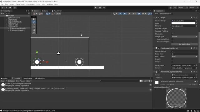Image resolution: width=200 pixels, height=112 pixels.
Task: Select the Transform tool in scene
Action: point(34,33)
